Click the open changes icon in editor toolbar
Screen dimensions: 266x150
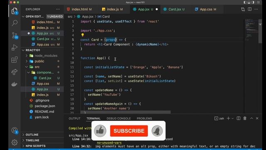tap(243, 9)
